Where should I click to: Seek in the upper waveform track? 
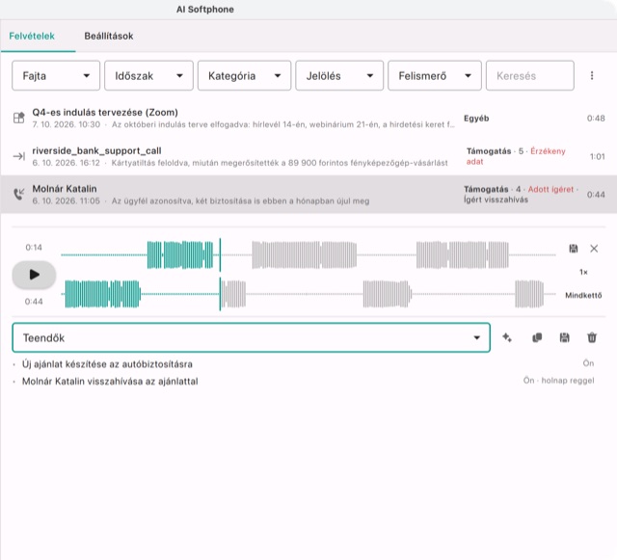(x=308, y=255)
